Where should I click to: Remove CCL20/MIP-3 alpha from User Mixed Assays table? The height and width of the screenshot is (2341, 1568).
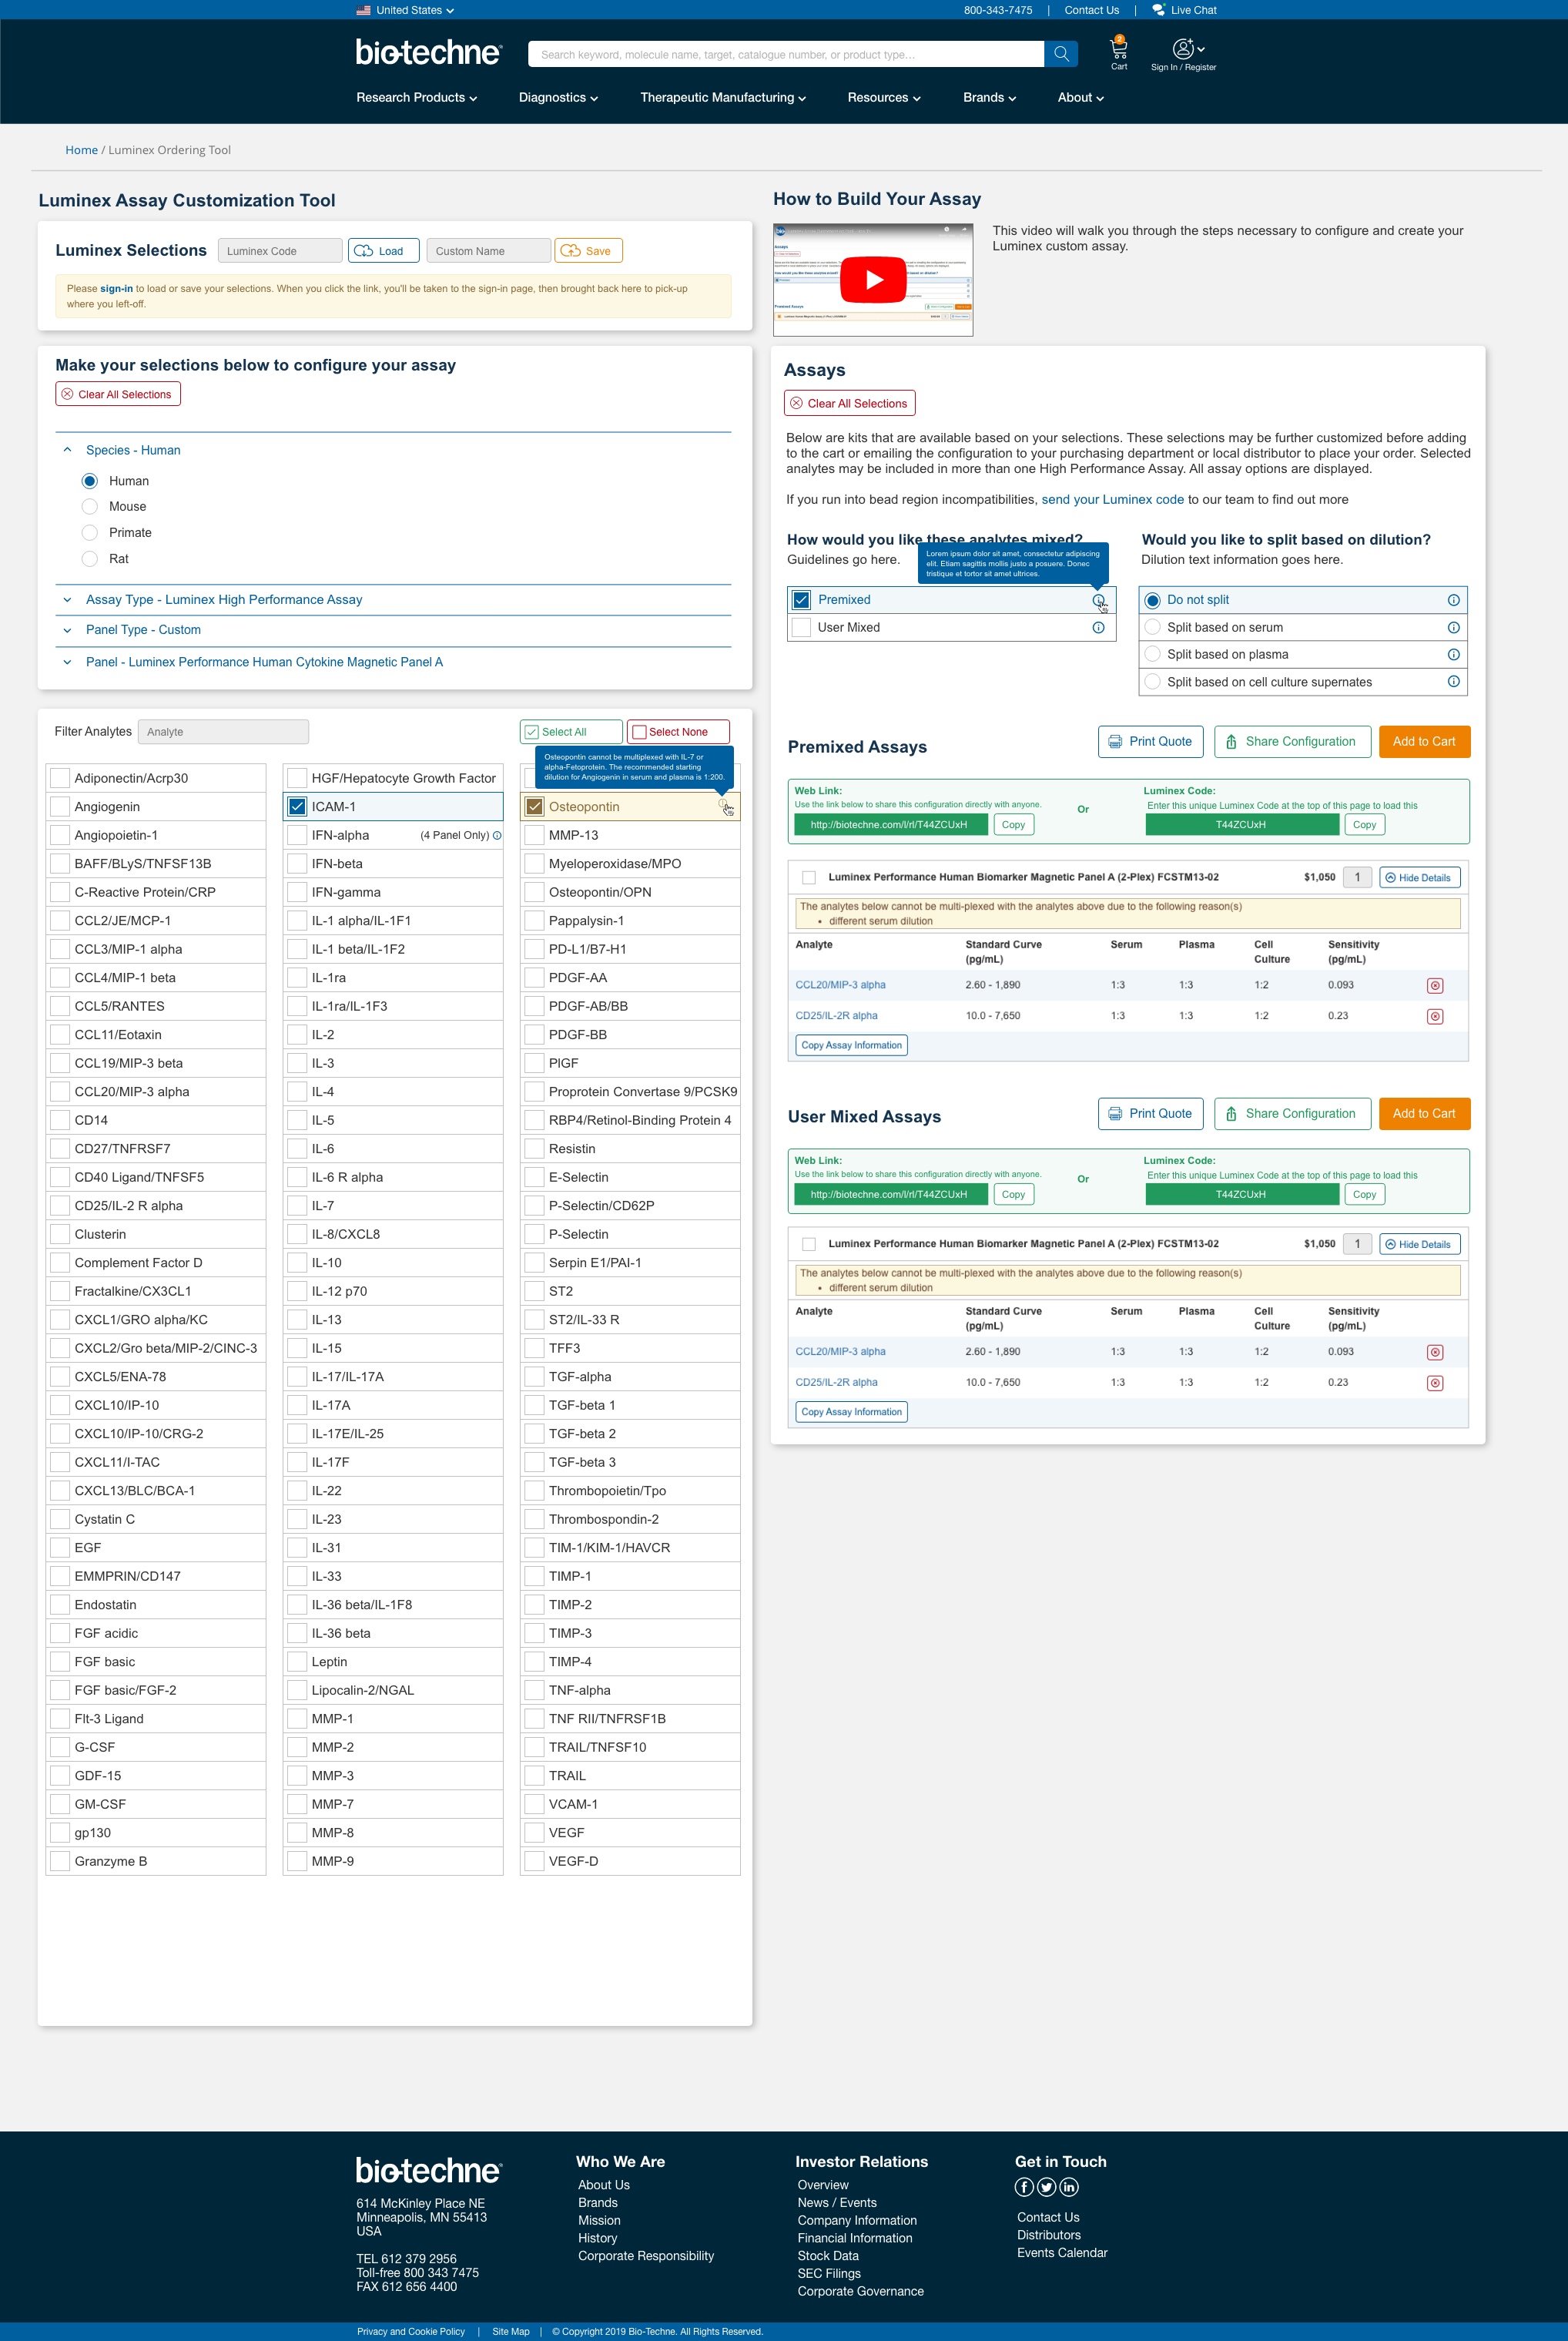click(1434, 1352)
